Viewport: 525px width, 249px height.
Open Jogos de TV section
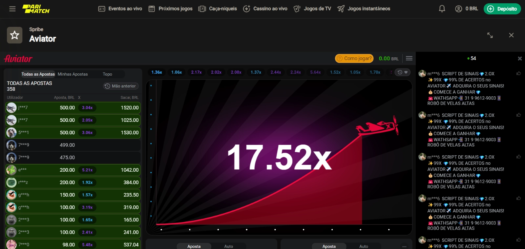pyautogui.click(x=312, y=9)
